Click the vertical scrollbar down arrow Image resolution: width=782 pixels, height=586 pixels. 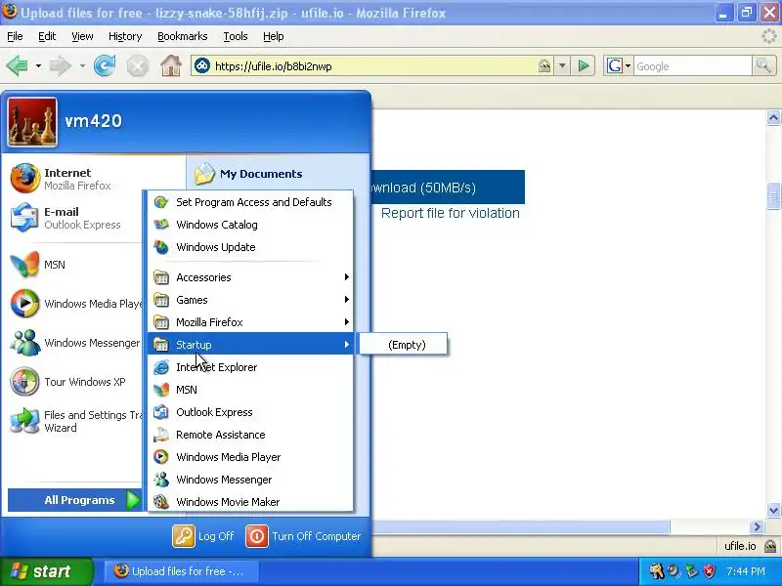point(773,510)
